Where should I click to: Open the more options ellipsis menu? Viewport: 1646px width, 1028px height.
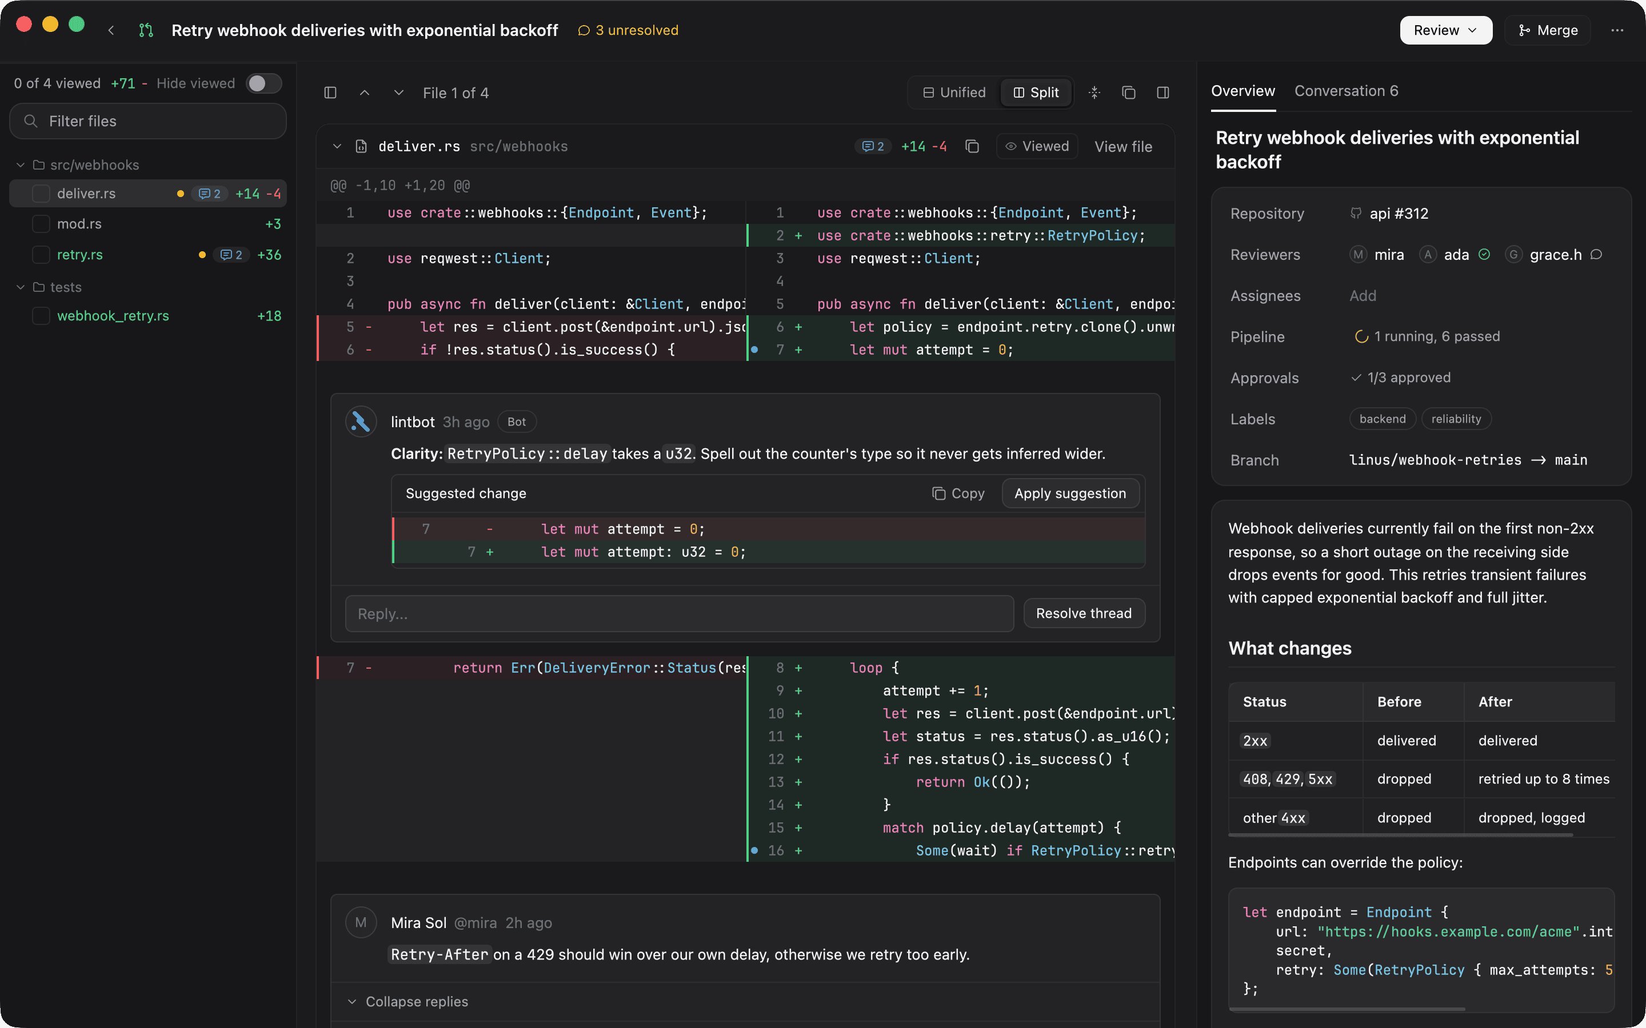click(x=1617, y=30)
